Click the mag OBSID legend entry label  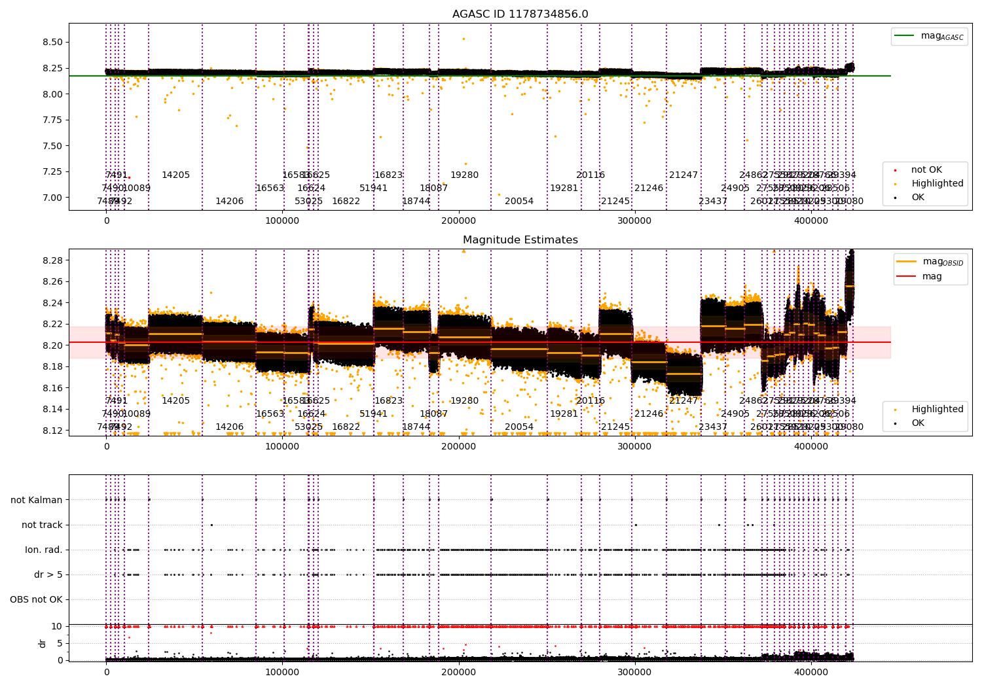tap(943, 262)
